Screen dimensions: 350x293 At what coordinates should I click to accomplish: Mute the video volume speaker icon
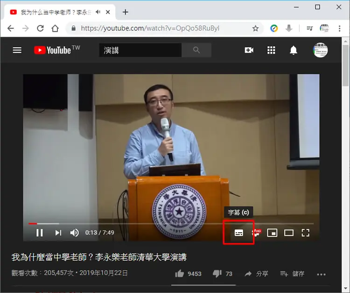74,233
